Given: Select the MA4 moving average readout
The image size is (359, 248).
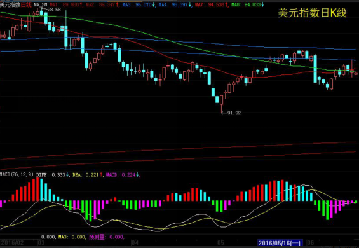Looking at the screenshot, I should (x=173, y=4).
